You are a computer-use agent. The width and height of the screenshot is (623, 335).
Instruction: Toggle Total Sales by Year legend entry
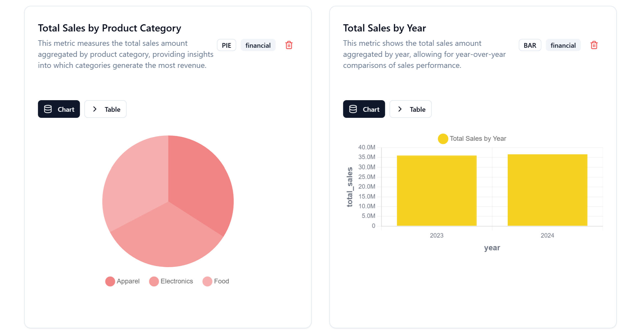[472, 139]
